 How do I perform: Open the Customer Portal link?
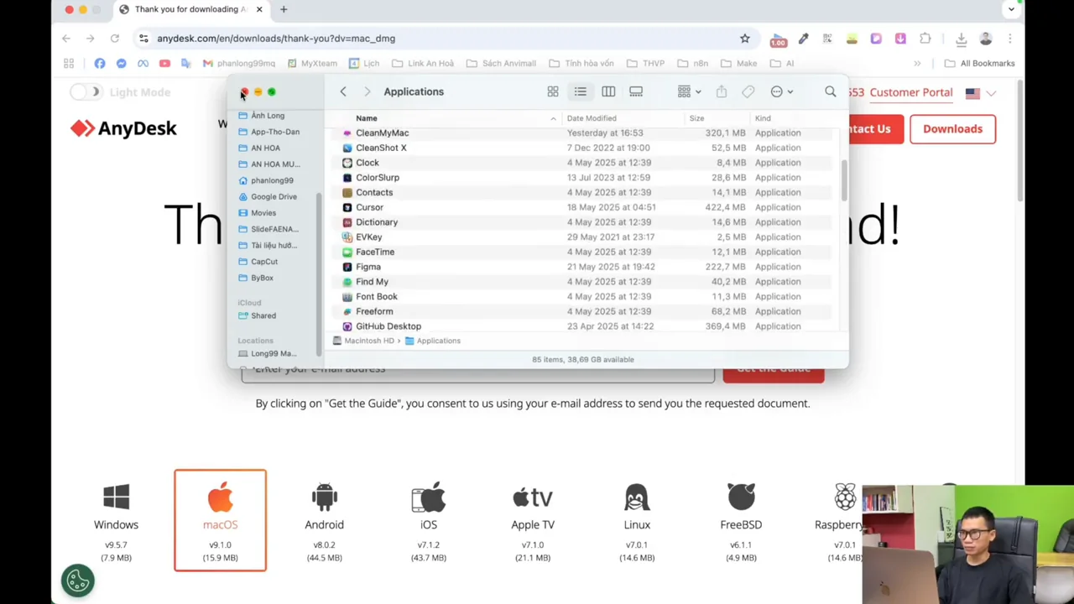pos(910,92)
